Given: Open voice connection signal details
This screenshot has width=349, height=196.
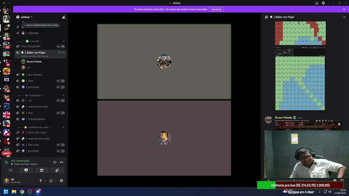Looking at the screenshot, I should click(7, 162).
